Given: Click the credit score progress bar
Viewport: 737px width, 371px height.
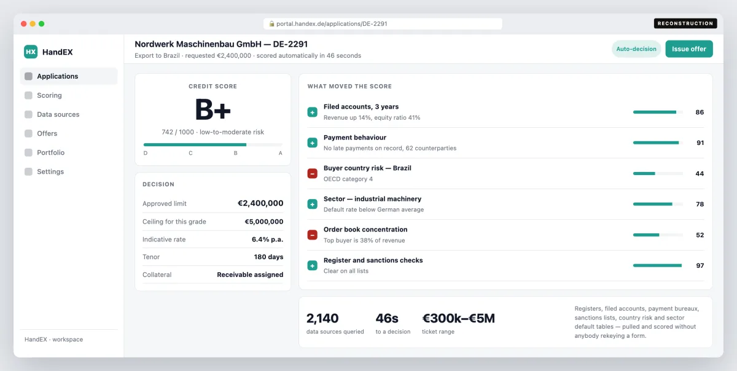Looking at the screenshot, I should pos(213,145).
